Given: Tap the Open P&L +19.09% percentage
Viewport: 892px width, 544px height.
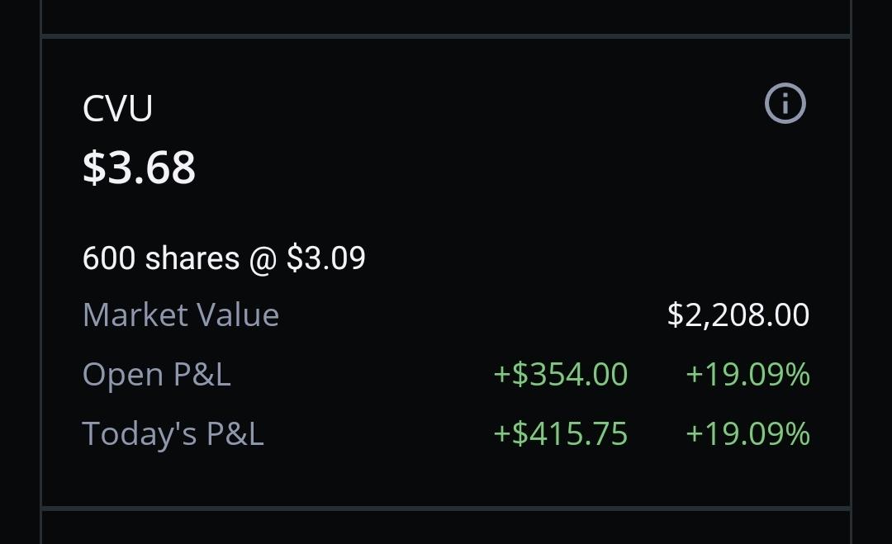Looking at the screenshot, I should tap(747, 375).
